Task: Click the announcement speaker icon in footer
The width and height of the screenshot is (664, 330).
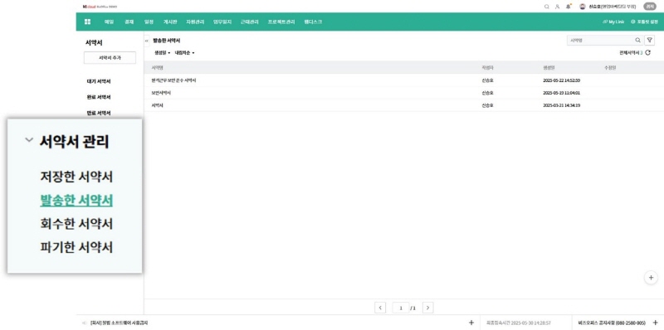Action: [x=85, y=323]
